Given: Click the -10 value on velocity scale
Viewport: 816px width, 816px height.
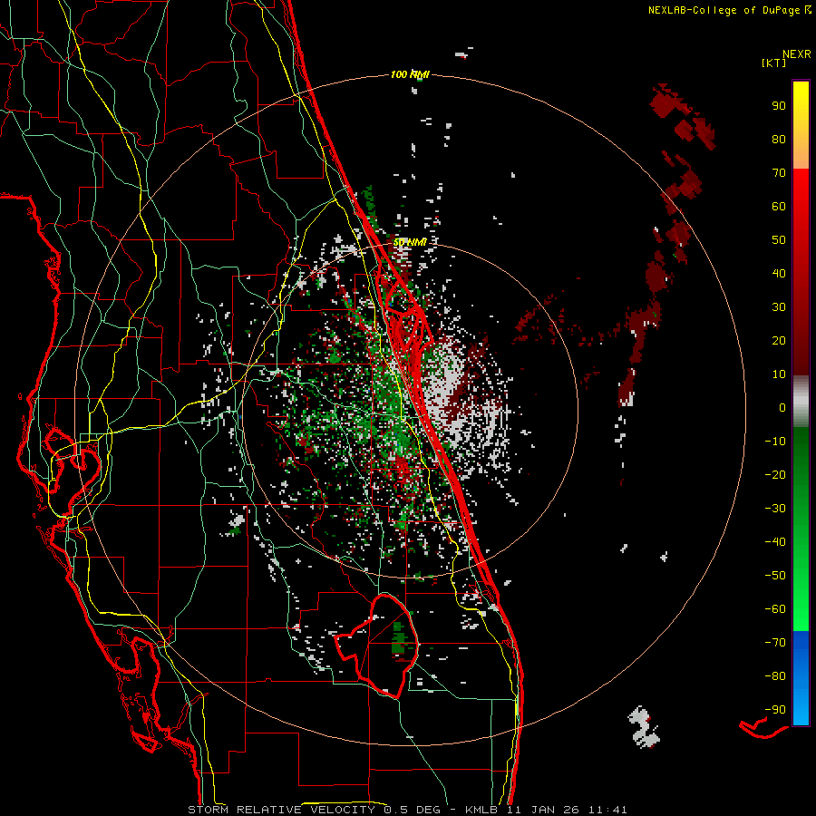Looking at the screenshot, I should tap(775, 442).
